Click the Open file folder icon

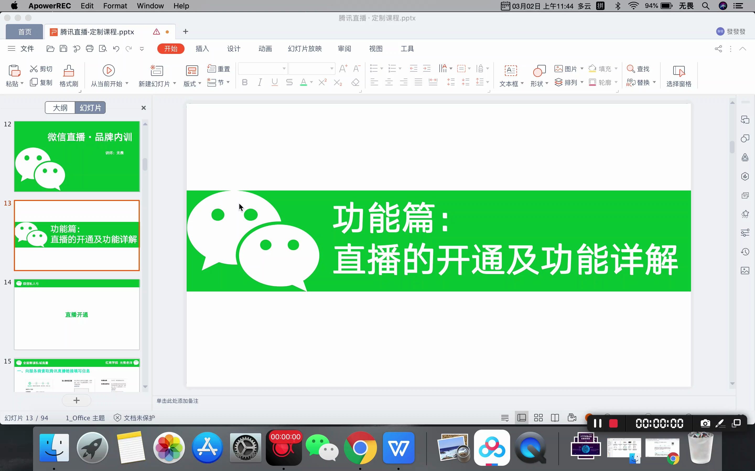point(50,49)
